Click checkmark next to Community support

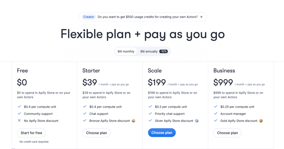[19, 113]
